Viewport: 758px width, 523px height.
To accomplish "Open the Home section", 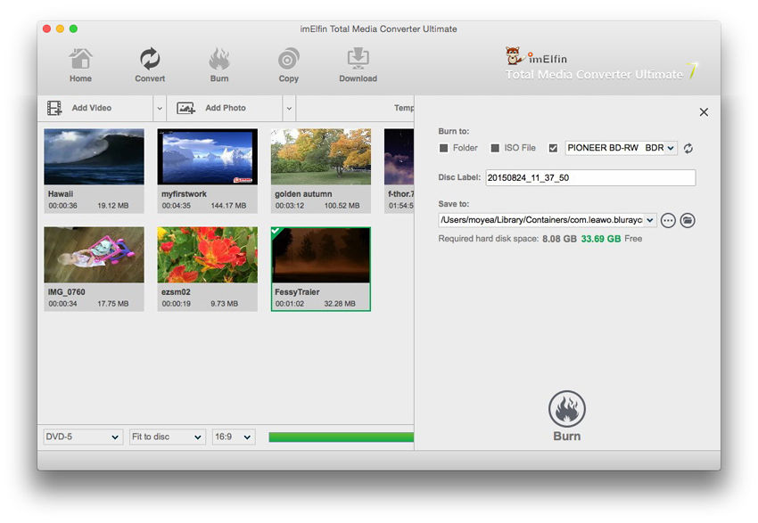I will (x=80, y=65).
